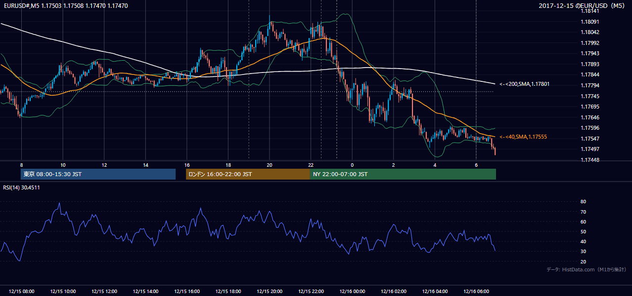Screen dimensions: 632x296
Task: Click hour tick 2 below the price chart
Action: pos(394,165)
